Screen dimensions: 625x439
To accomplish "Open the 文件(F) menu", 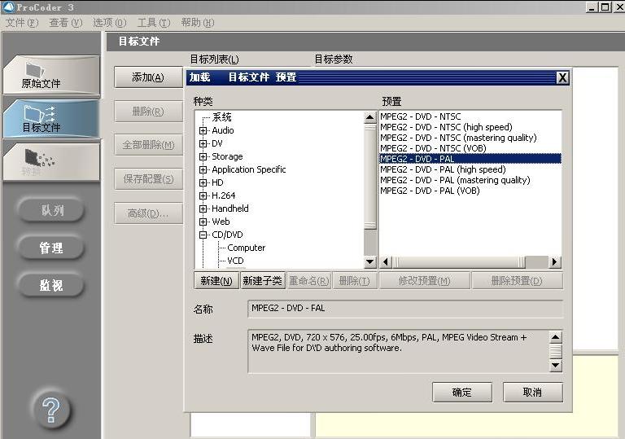I will (22, 23).
